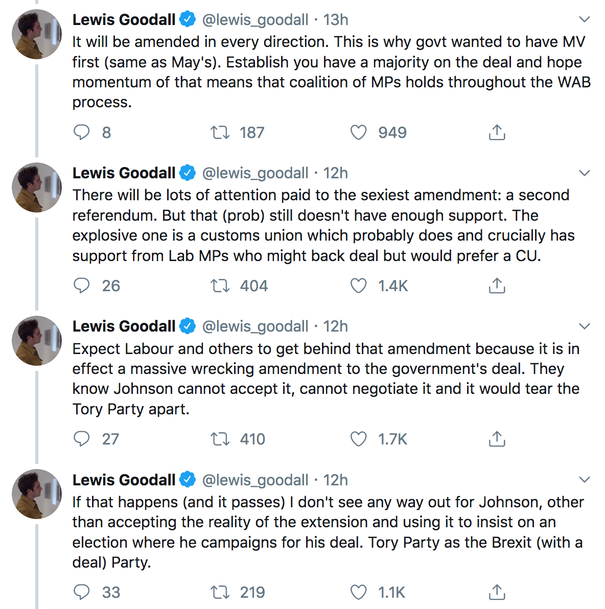
Task: Reply to the tweet with 33 replies
Action: (82, 592)
